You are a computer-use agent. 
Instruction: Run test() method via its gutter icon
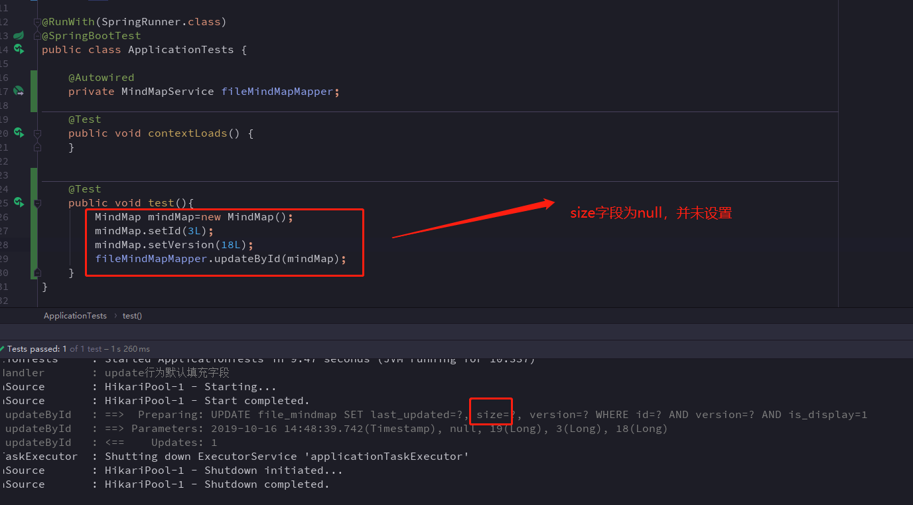pos(19,202)
